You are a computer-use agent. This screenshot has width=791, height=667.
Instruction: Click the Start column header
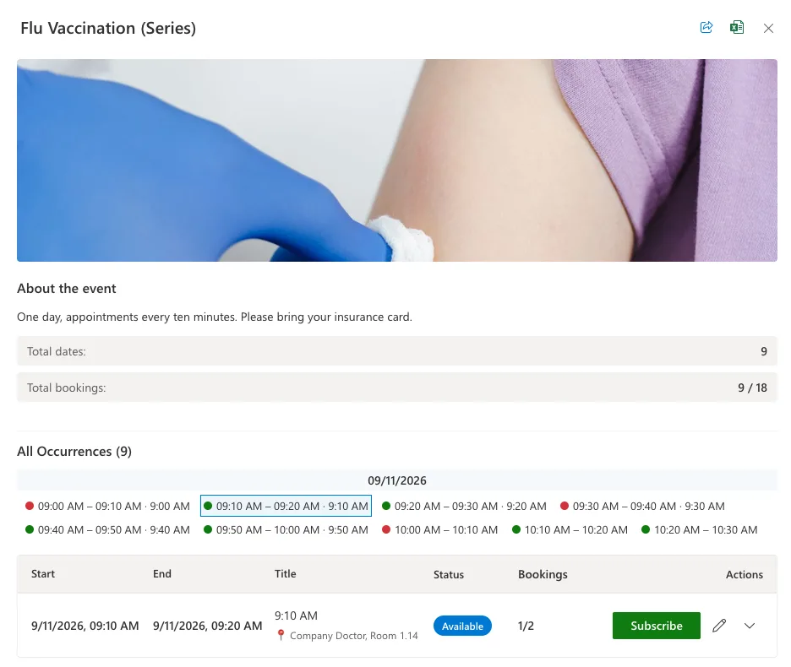43,574
